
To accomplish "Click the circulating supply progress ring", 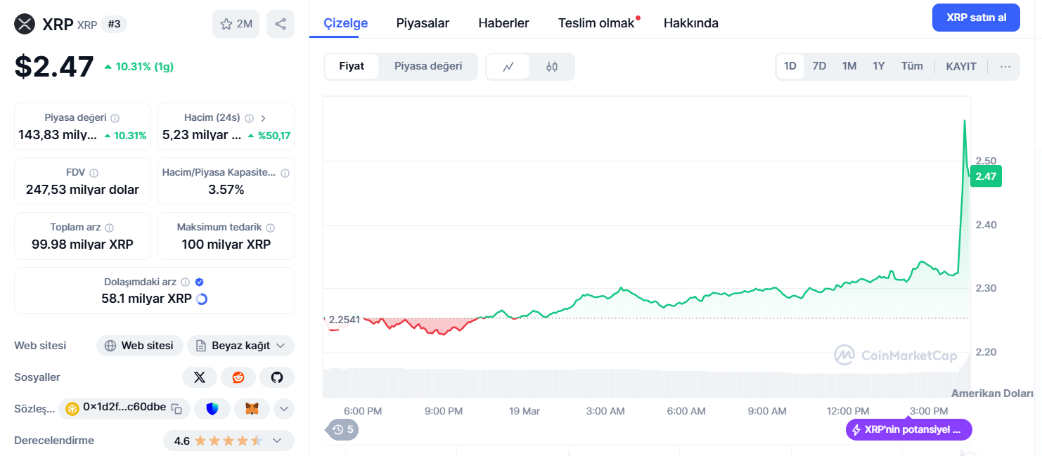I will click(x=202, y=299).
